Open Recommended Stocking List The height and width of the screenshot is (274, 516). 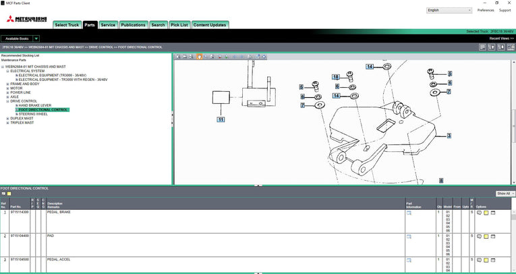[x=20, y=55]
